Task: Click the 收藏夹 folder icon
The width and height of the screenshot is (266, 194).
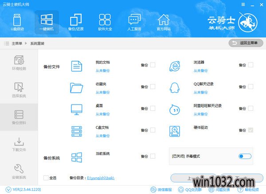Action: [x=77, y=88]
